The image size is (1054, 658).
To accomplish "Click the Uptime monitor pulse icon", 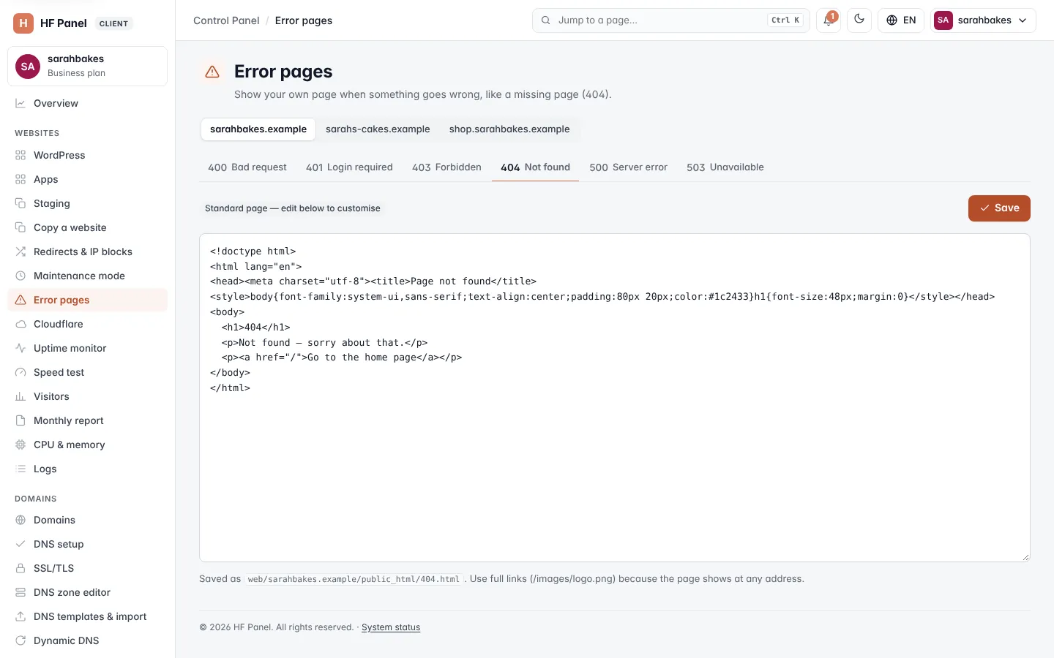I will coord(20,348).
